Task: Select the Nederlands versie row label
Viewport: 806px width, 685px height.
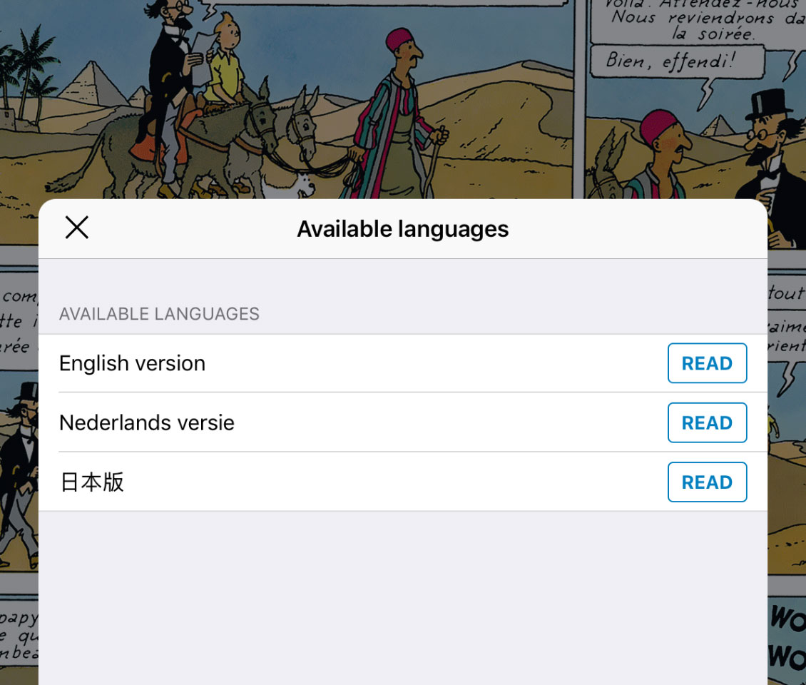Action: point(146,422)
